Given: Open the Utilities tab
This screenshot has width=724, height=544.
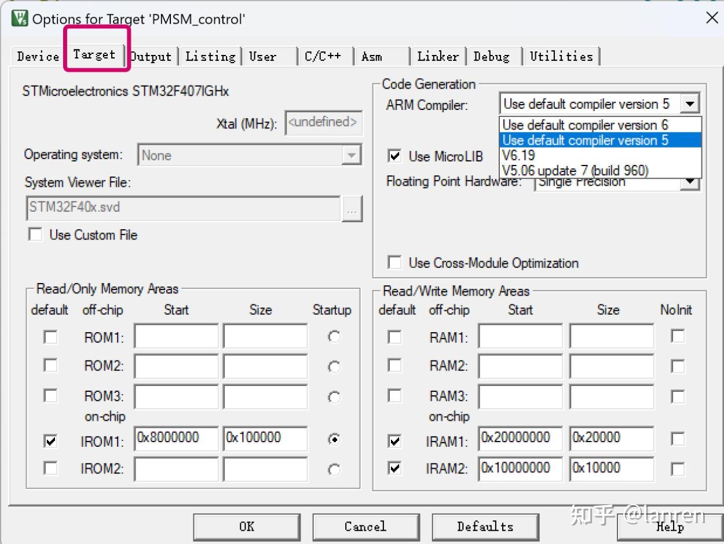Looking at the screenshot, I should coord(561,56).
